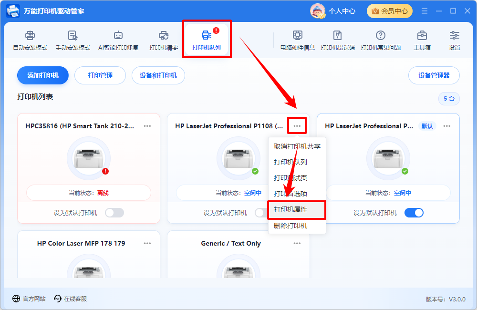Select 打印机队列 in context menu
The width and height of the screenshot is (477, 310).
pos(297,162)
